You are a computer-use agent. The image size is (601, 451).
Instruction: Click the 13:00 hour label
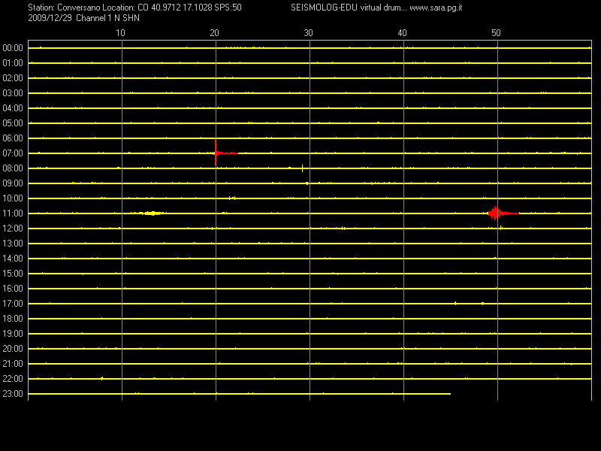[13, 244]
